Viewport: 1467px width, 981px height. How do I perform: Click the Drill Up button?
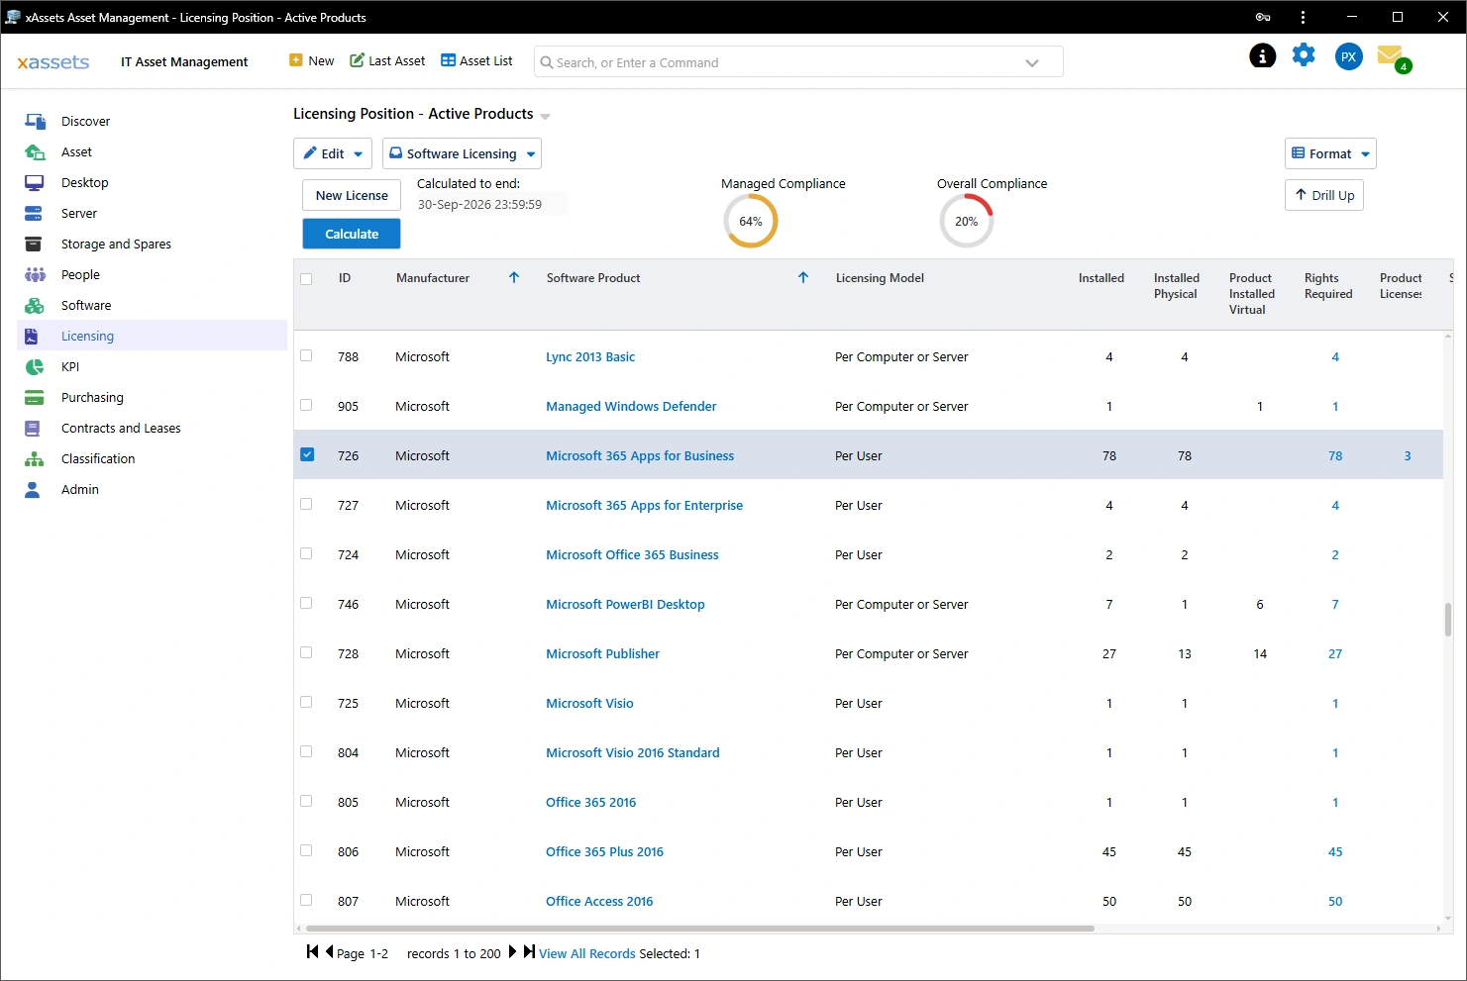pos(1324,195)
